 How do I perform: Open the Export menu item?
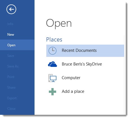pos(17,98)
